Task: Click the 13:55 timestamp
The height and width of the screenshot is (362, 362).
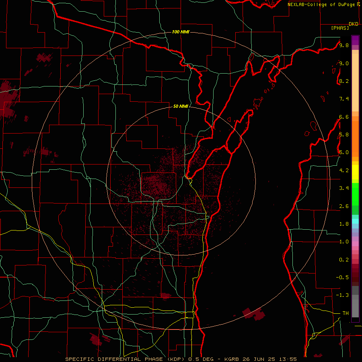Action: click(288, 359)
